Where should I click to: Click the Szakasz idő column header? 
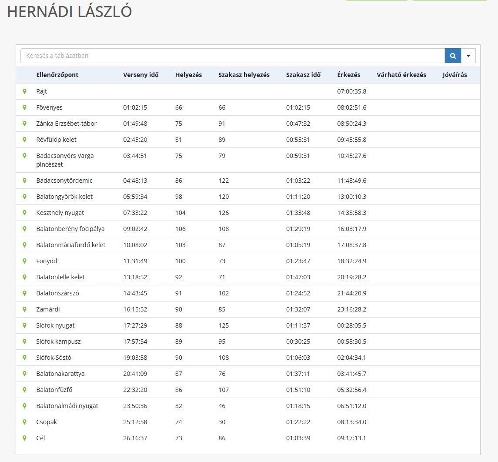303,75
